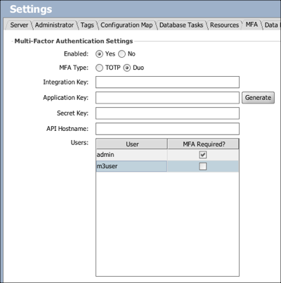The image size is (281, 283).
Task: Go to the Configuration Map tab
Action: tap(126, 25)
